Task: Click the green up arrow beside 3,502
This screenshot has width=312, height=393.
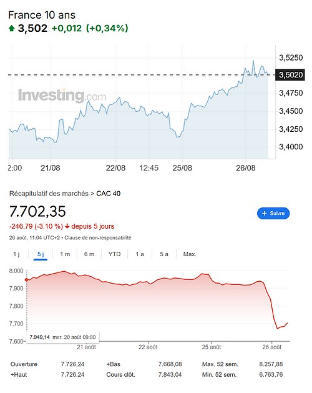Action: click(x=11, y=28)
